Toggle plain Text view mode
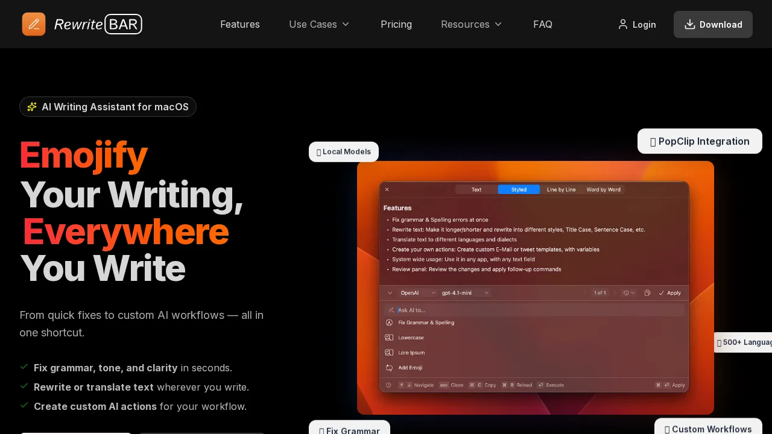The width and height of the screenshot is (772, 434). (476, 189)
